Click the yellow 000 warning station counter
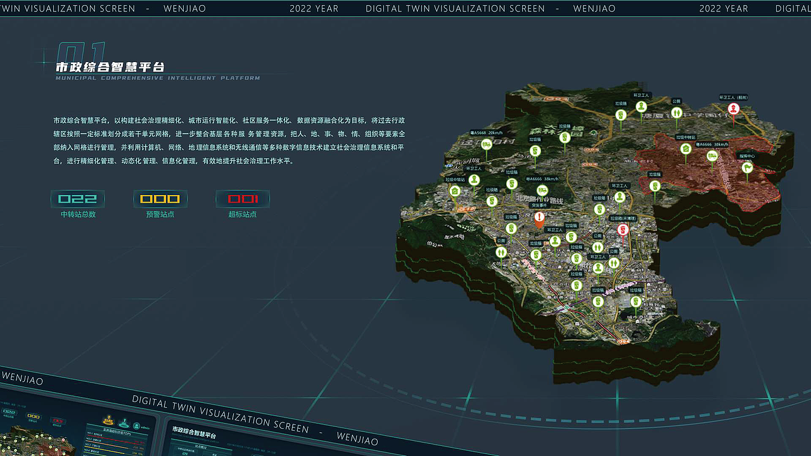Screen dimensions: 811x456 tap(160, 199)
